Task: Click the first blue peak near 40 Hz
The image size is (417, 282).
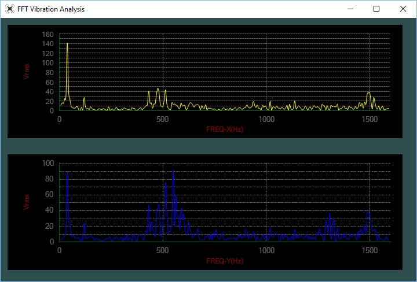Action: (67, 174)
